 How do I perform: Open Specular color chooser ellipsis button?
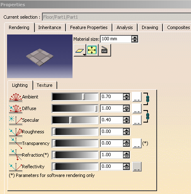point(137,120)
